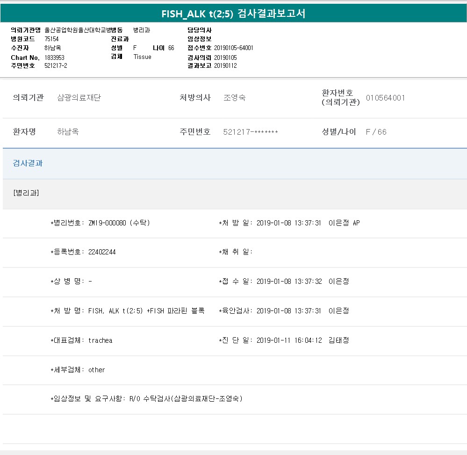Image resolution: width=467 pixels, height=455 pixels.
Task: Click the 등록번호 22402244 entry
Action: (x=83, y=252)
